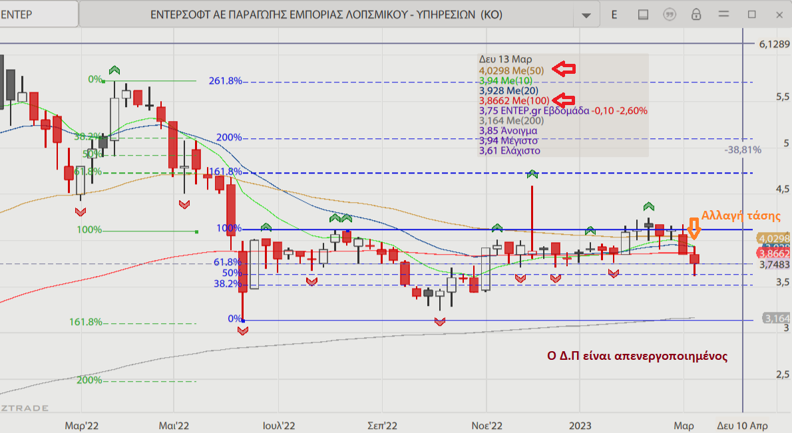792x433 pixels.
Task: Click the Νοε'22 date axis label
Action: [x=487, y=426]
